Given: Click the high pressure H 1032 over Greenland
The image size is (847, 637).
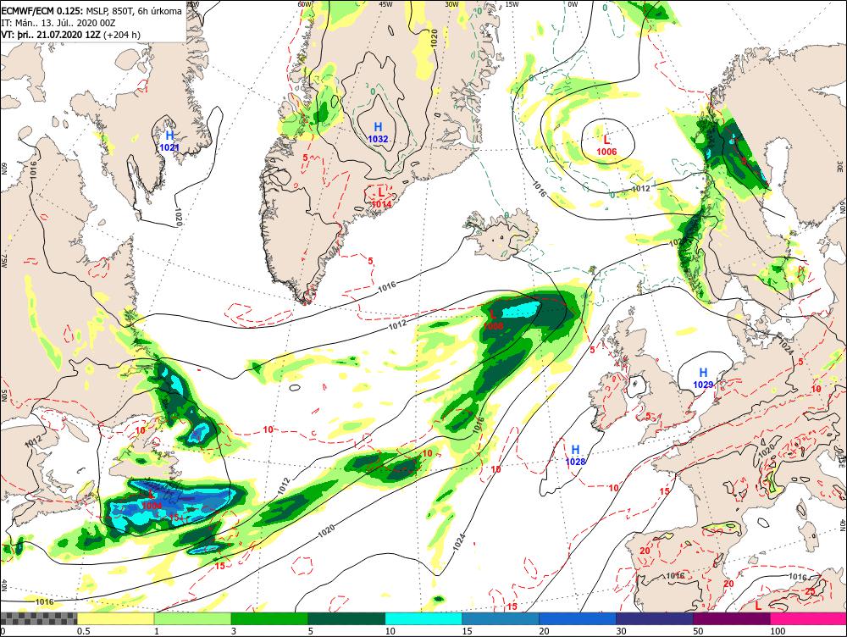Looking at the screenshot, I should (x=378, y=132).
